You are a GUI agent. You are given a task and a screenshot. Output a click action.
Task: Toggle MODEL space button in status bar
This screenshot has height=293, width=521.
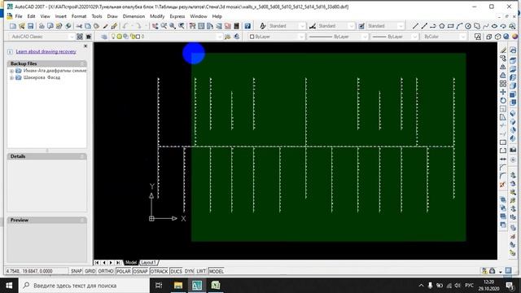[x=216, y=271]
